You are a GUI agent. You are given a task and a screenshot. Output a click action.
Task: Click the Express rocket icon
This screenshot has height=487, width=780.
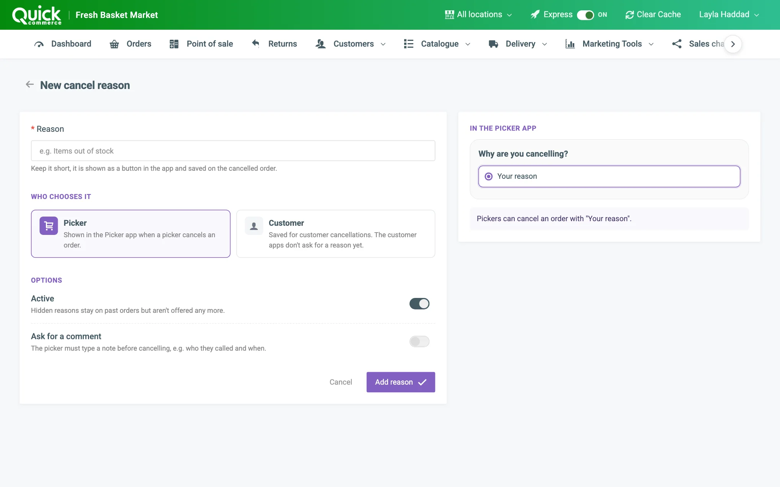click(x=535, y=15)
